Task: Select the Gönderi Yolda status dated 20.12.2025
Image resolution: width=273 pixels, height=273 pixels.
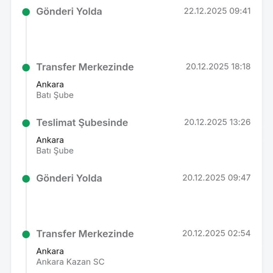Action: [69, 178]
